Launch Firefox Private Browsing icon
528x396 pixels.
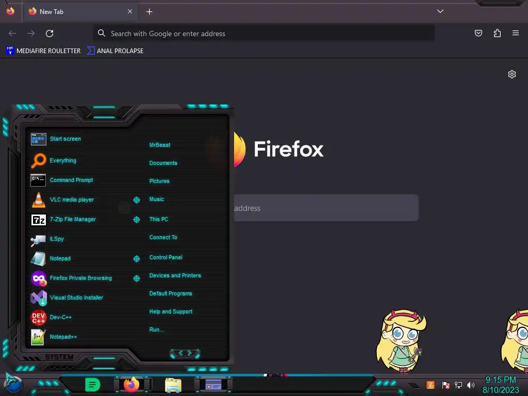[x=38, y=278]
